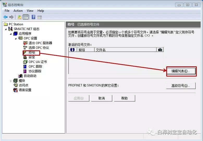The image size is (203, 141).
Task: Click the Back arrow toolbar icon
Action: [5, 17]
